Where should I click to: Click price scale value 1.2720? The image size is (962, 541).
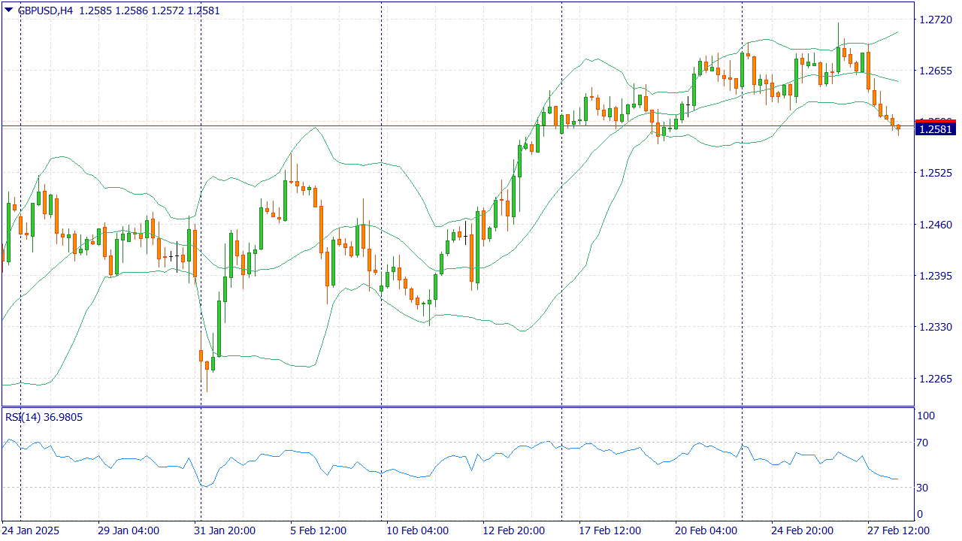click(936, 20)
